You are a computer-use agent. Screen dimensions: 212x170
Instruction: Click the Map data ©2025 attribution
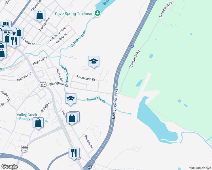pos(200,168)
